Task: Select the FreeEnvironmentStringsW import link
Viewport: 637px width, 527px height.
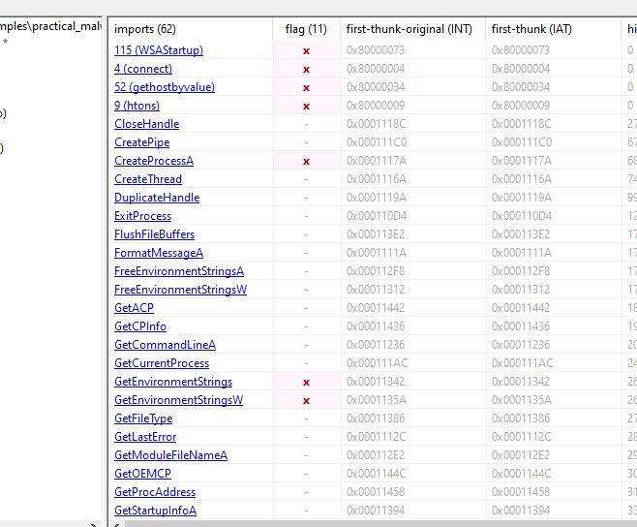Action: [180, 289]
